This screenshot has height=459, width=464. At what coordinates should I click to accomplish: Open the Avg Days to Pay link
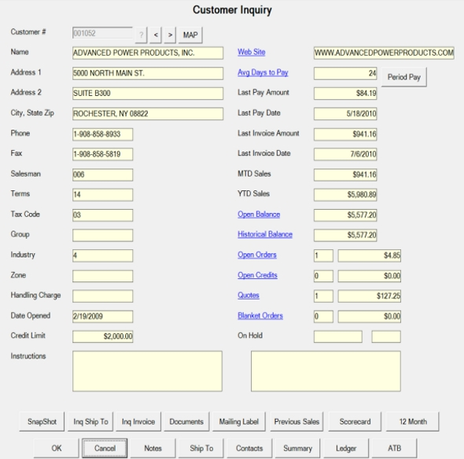pos(263,72)
